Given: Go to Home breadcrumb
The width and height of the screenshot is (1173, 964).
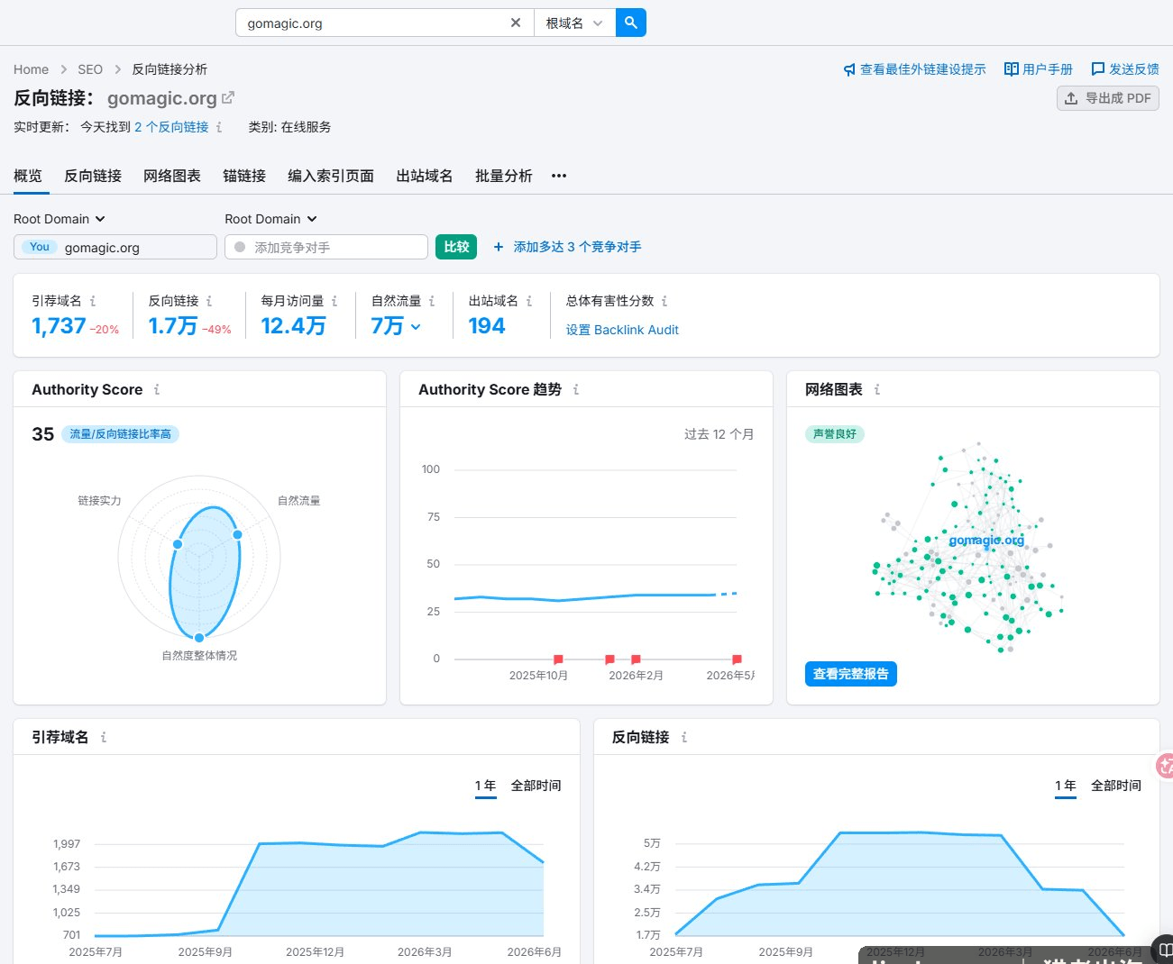Looking at the screenshot, I should pos(31,69).
